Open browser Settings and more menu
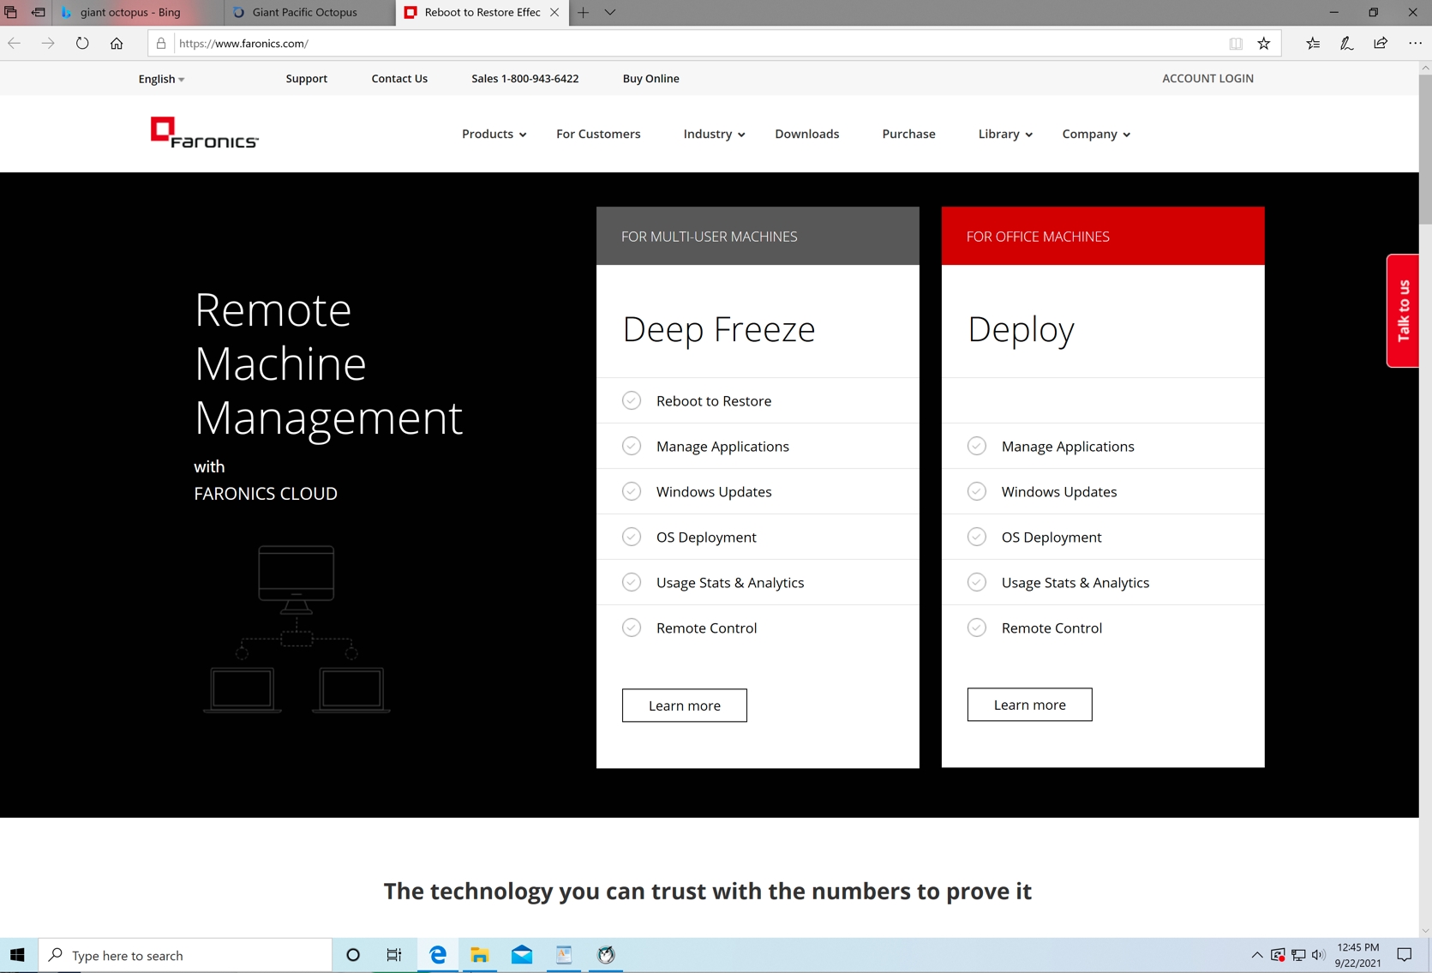 [1414, 43]
